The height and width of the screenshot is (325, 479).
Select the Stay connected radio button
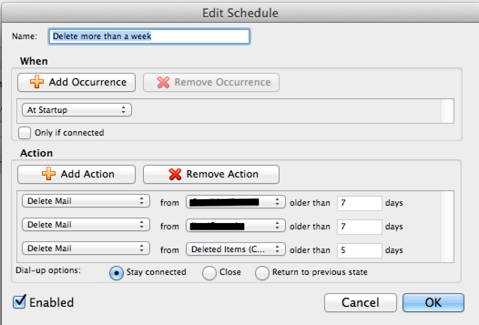117,273
